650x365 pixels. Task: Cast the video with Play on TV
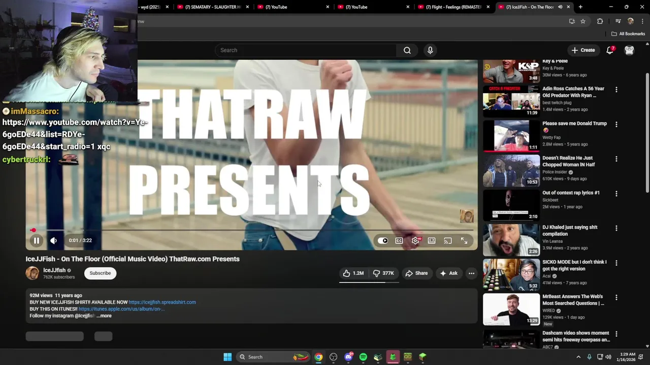pyautogui.click(x=448, y=241)
